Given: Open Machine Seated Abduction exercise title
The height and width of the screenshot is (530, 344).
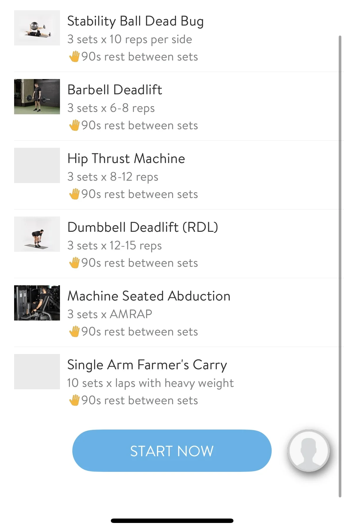Looking at the screenshot, I should [149, 296].
